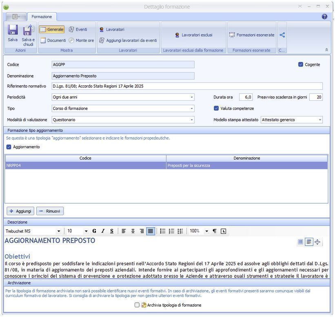Viewport: 335px width, 317px height.
Task: Open the Eventi view in ribbon
Action: [x=78, y=29]
